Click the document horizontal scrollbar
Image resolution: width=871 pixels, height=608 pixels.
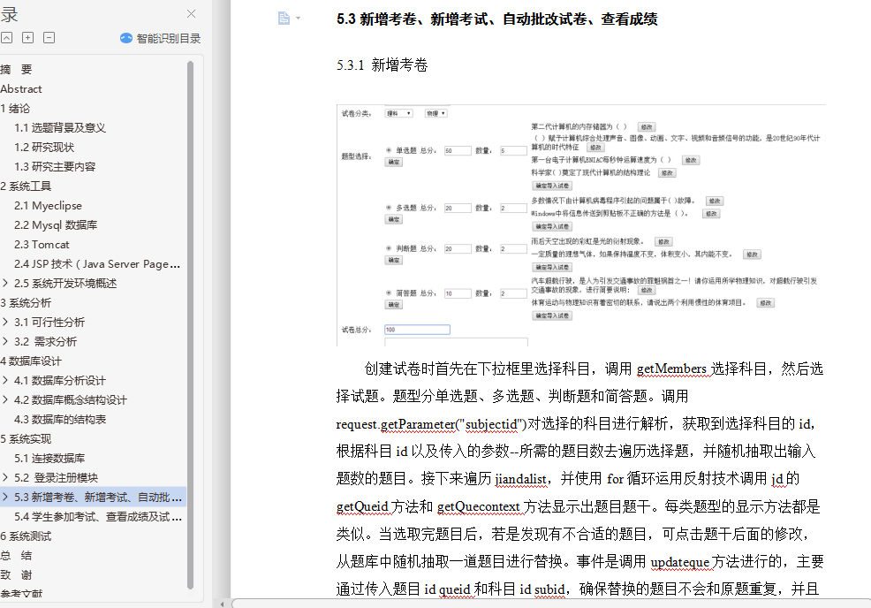coord(551,604)
